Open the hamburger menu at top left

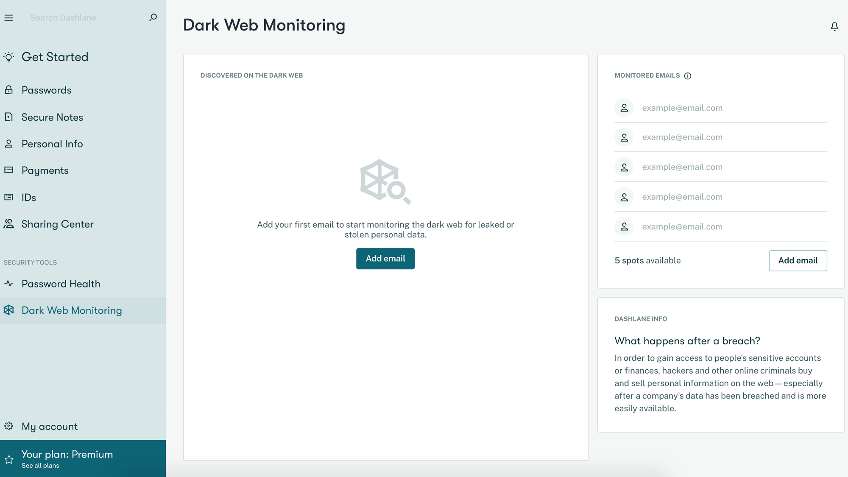(8, 17)
